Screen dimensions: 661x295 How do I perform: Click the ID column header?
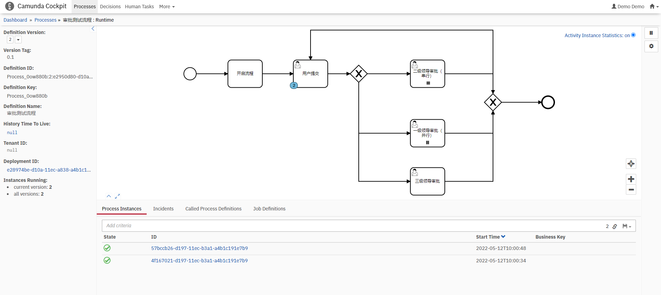tap(154, 237)
